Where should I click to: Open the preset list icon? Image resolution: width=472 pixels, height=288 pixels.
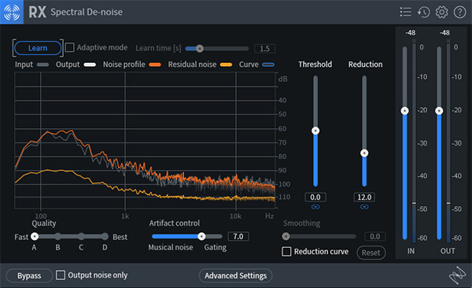[405, 12]
